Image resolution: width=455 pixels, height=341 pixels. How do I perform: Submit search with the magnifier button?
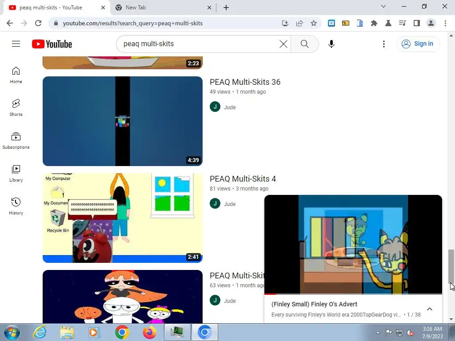[305, 44]
